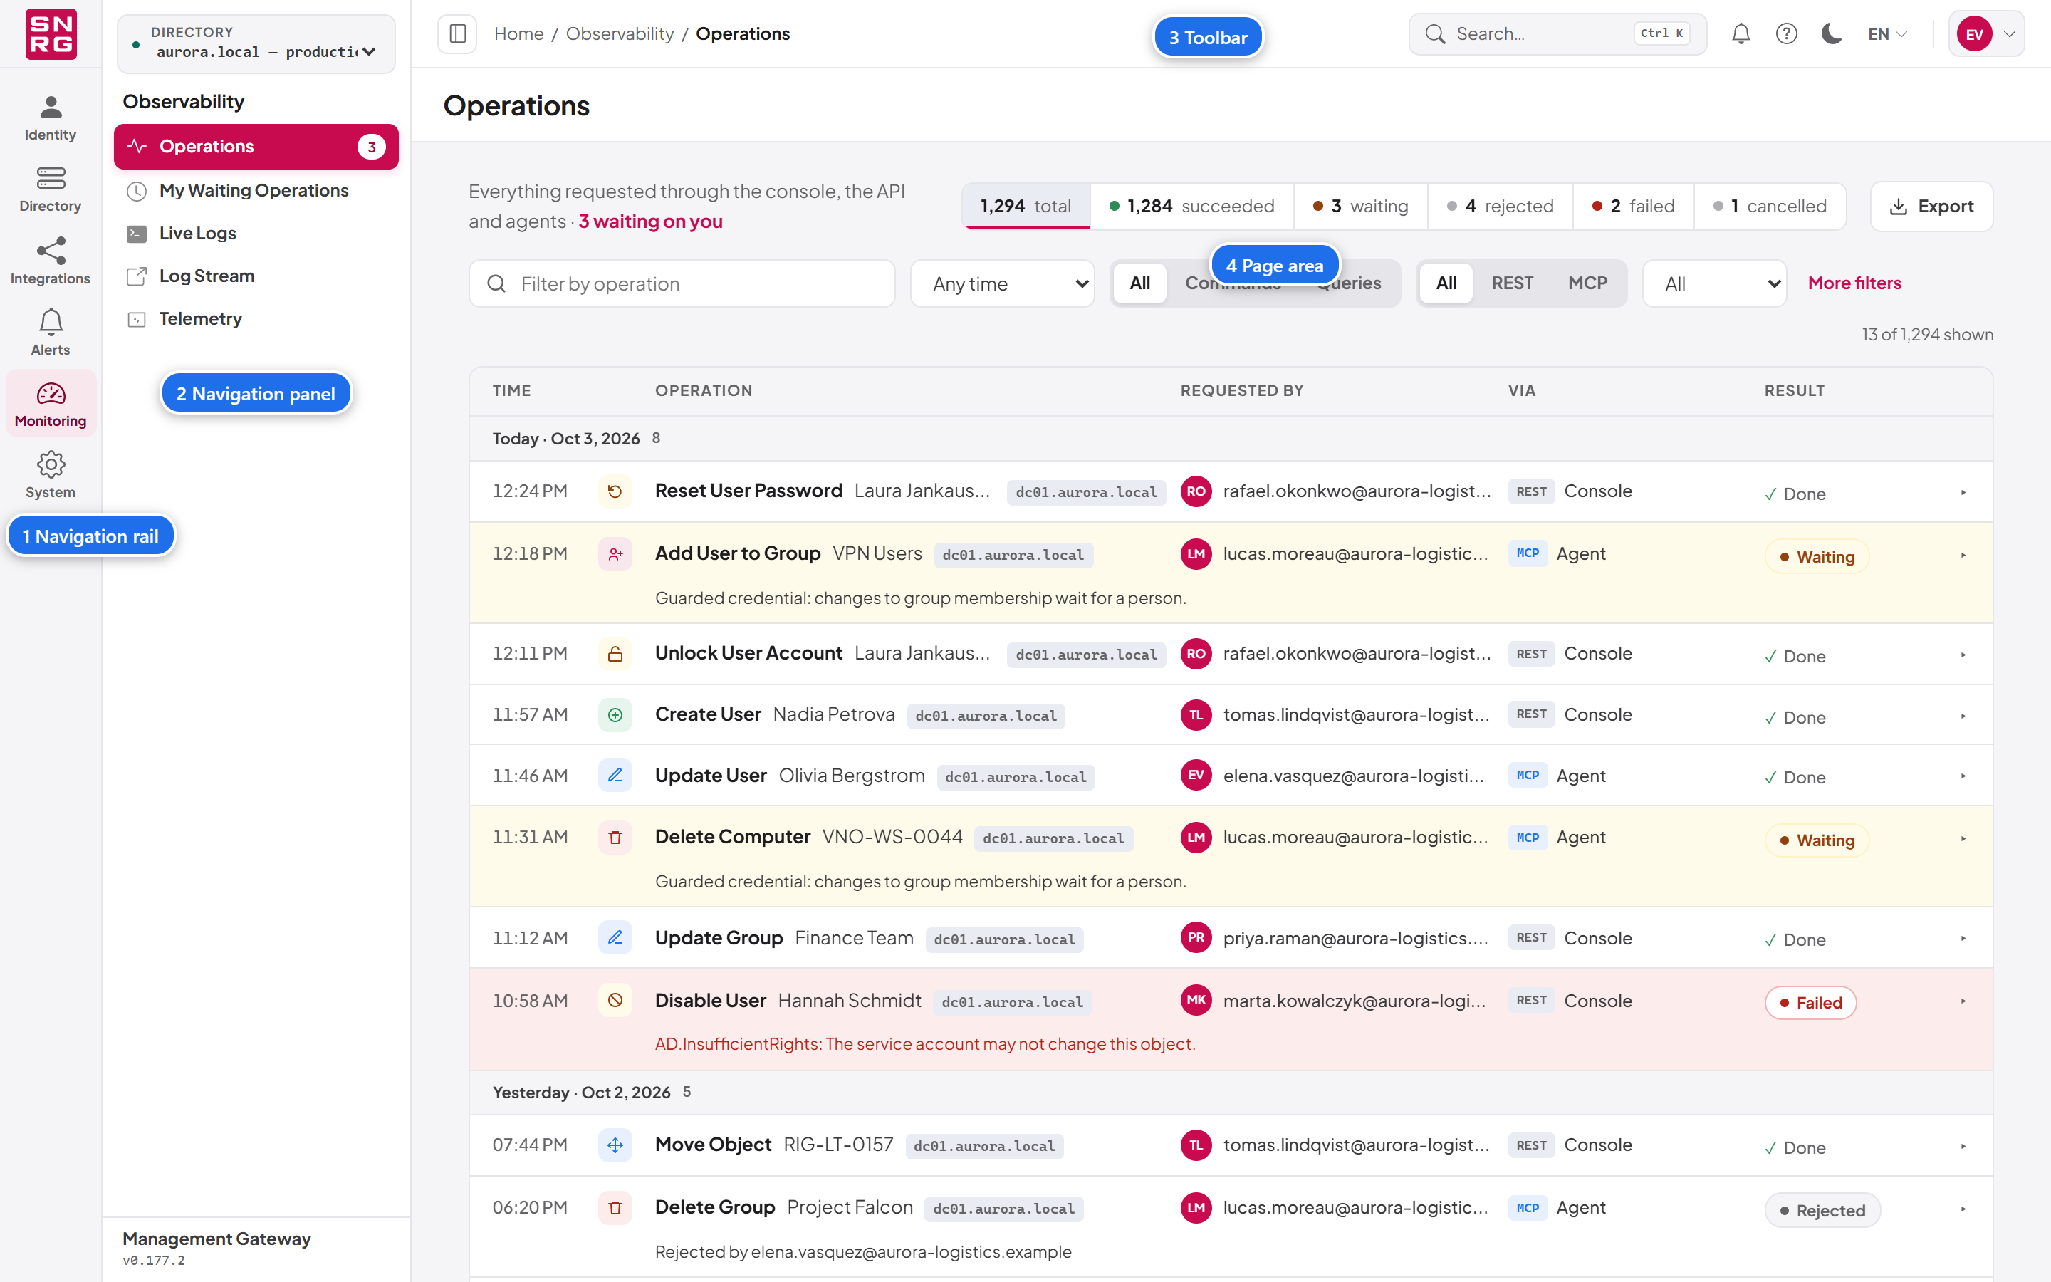The width and height of the screenshot is (2051, 1282).
Task: Toggle the sidebar collapse icon
Action: [456, 34]
